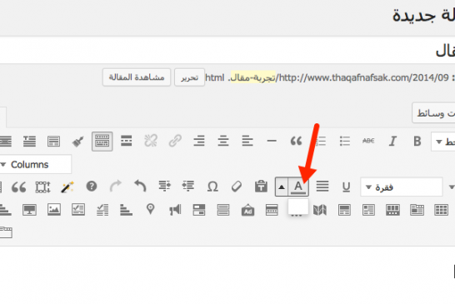Toggle the toolbar kitchen sink button
The width and height of the screenshot is (455, 304).
pos(102,142)
